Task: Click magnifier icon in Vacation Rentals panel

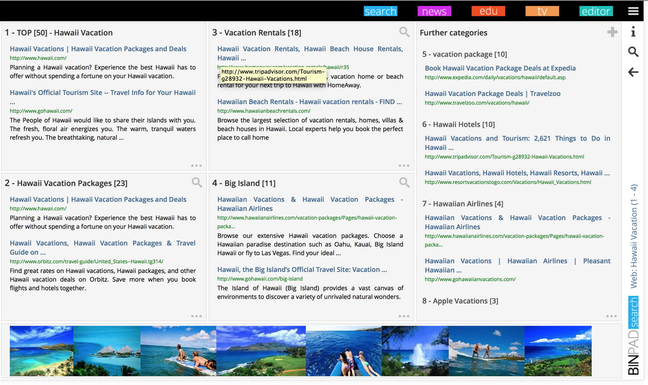Action: [x=404, y=32]
